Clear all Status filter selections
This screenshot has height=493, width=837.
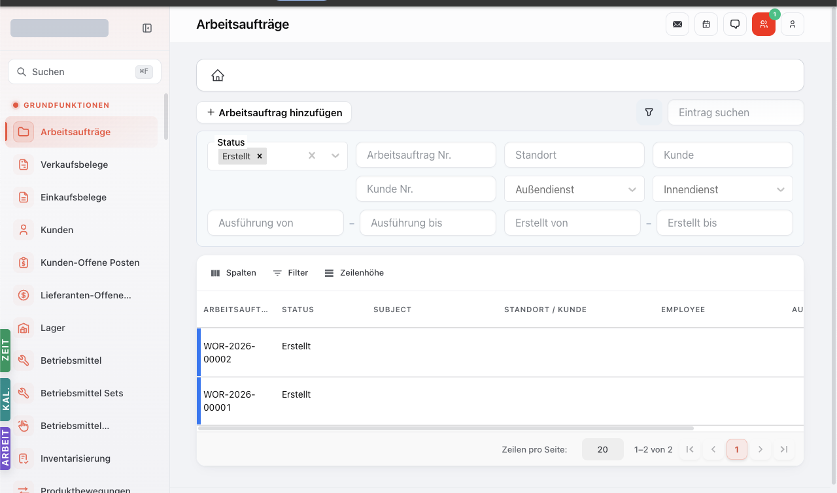[312, 155]
